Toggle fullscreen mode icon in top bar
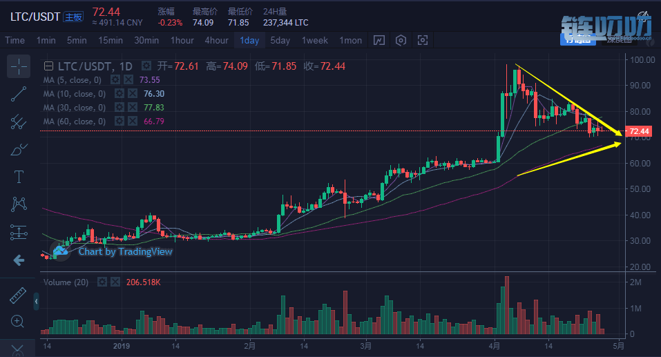 [423, 41]
